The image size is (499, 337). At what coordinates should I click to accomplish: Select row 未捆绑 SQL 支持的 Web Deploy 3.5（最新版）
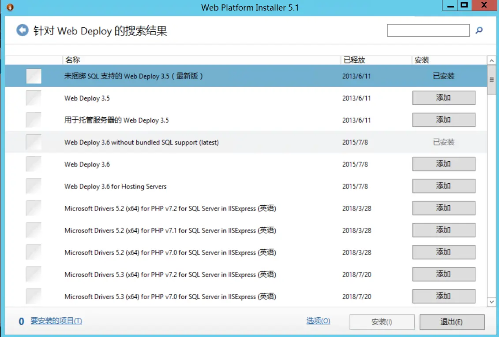pyautogui.click(x=246, y=76)
